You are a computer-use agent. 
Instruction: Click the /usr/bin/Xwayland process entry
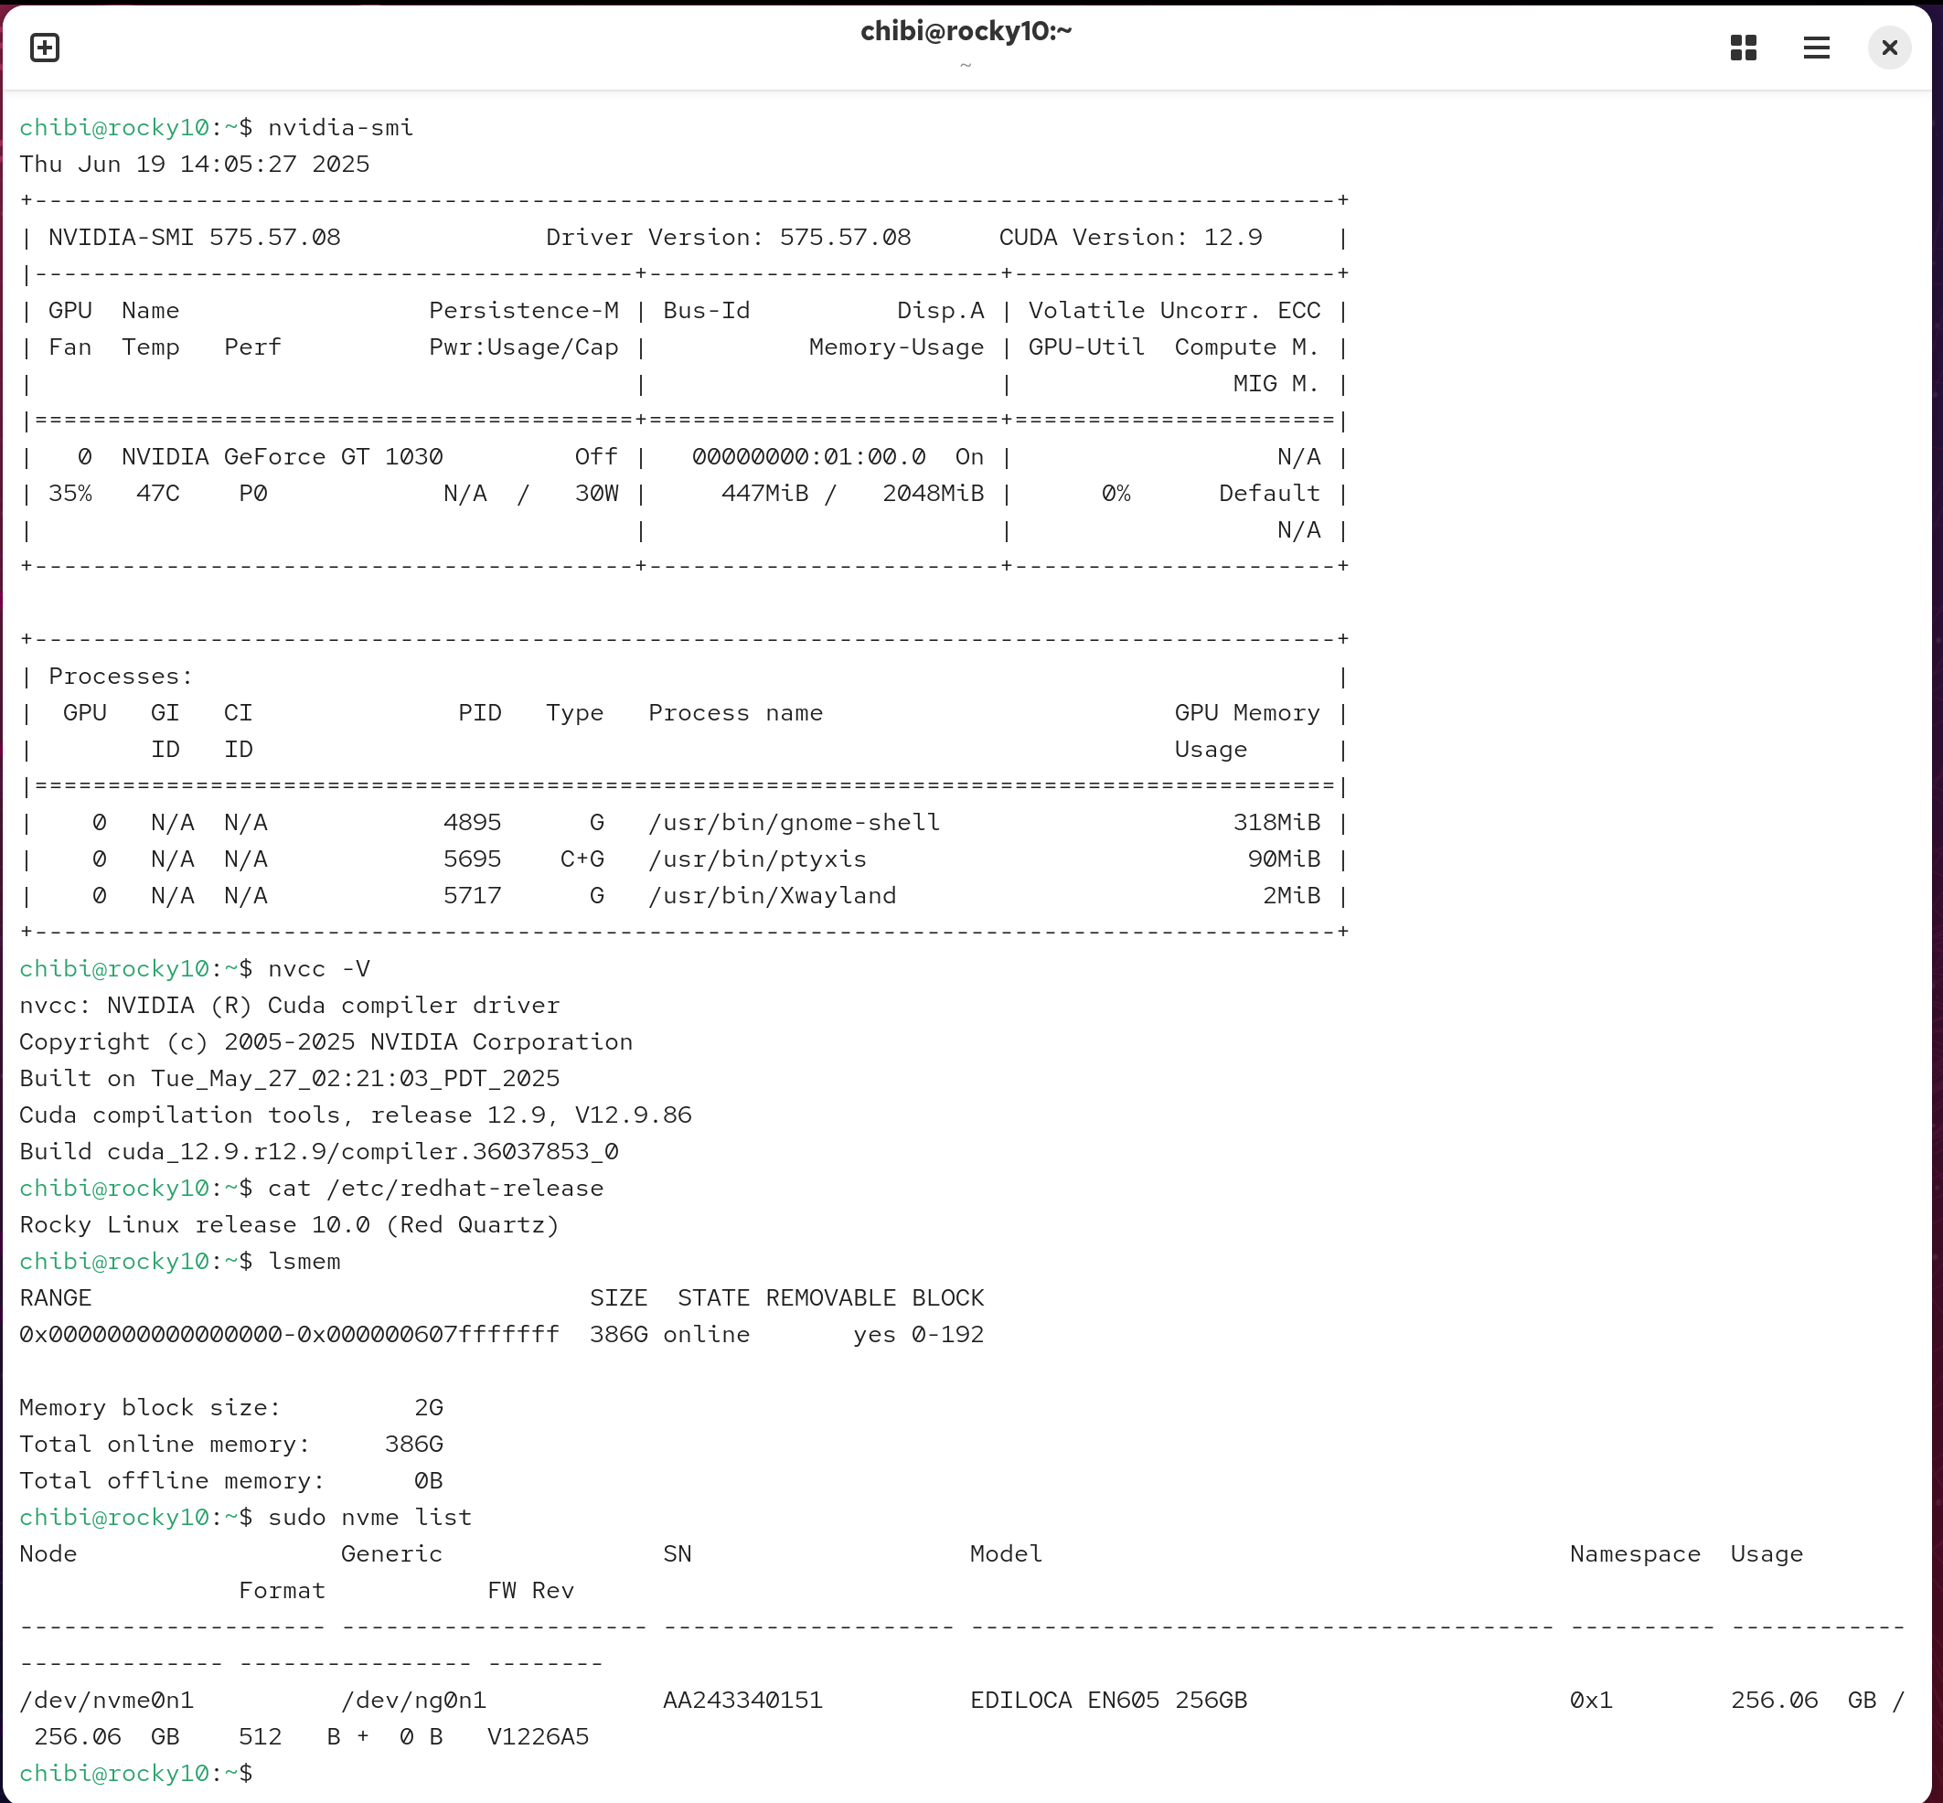click(772, 896)
